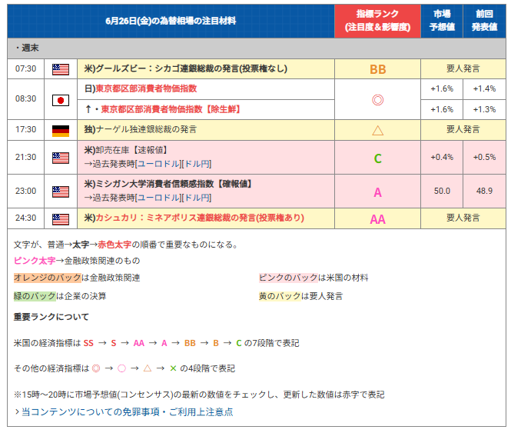511x433 pixels.
Task: Click the ピンクのバック legend label
Action: point(288,278)
